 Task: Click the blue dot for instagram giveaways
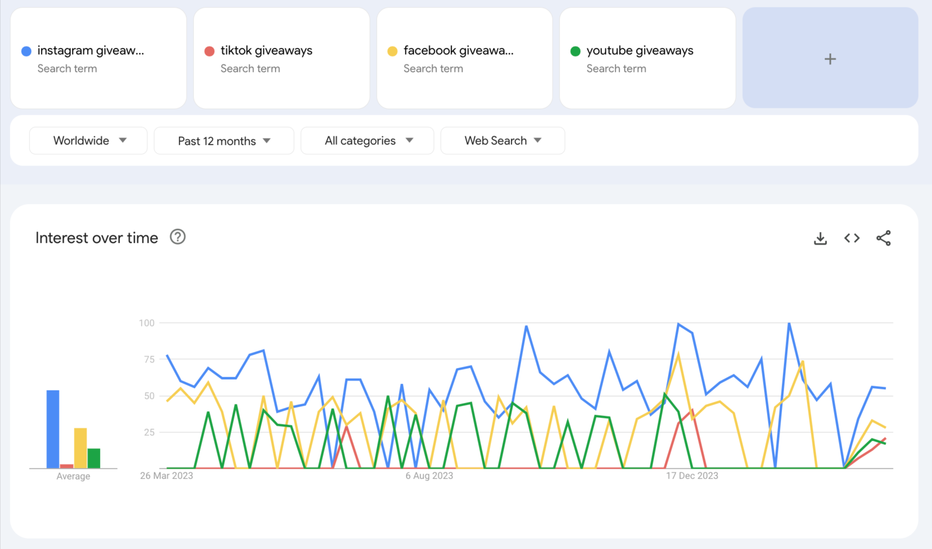click(27, 51)
